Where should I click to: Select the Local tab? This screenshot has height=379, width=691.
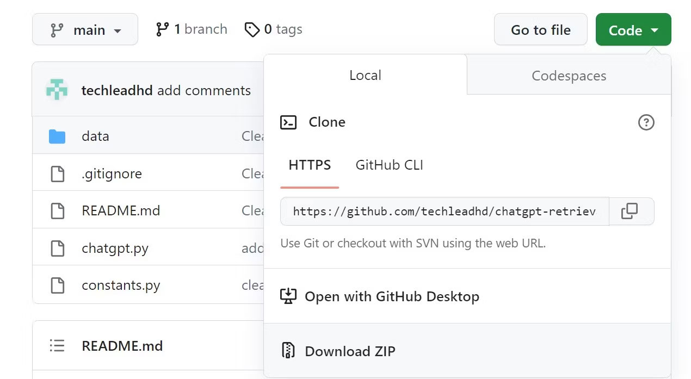tap(365, 75)
